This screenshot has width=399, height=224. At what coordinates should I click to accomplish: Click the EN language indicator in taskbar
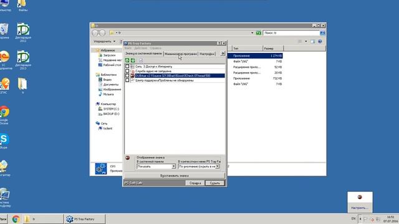point(353,218)
